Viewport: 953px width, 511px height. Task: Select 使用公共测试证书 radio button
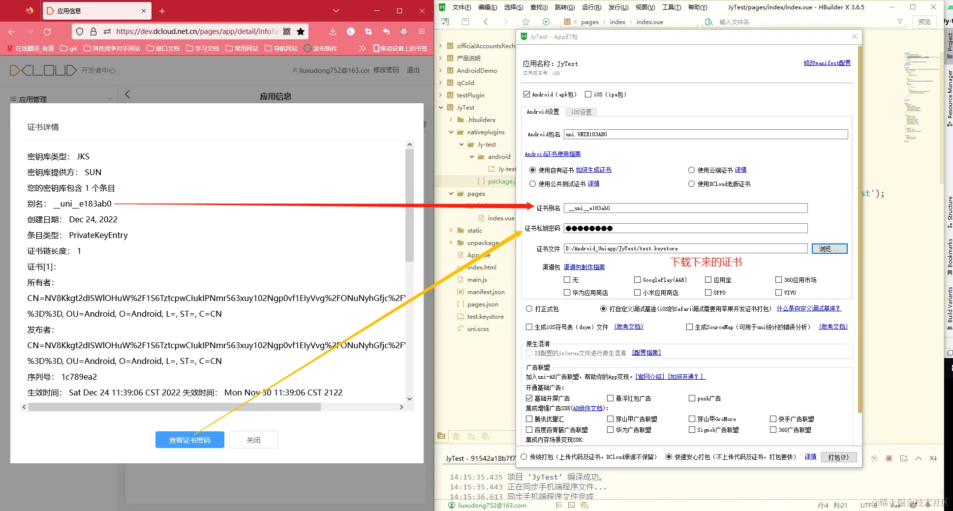[x=532, y=184]
